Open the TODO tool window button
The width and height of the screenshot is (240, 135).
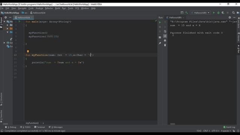(x=25, y=127)
